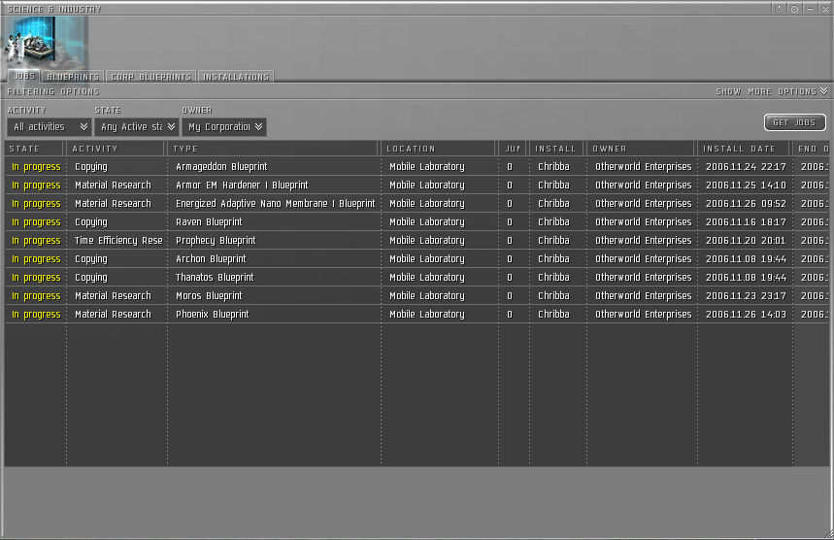Image resolution: width=834 pixels, height=540 pixels.
Task: Click the loading spinner icon in title bar
Action: click(x=779, y=9)
